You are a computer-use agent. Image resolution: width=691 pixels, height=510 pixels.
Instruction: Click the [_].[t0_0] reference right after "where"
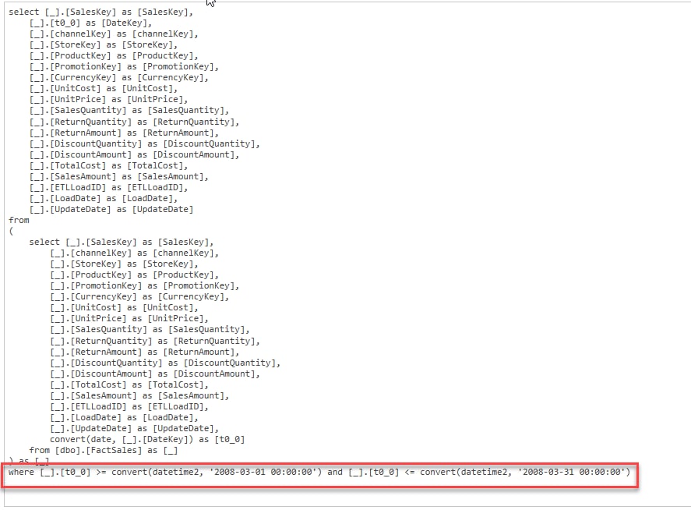65,472
